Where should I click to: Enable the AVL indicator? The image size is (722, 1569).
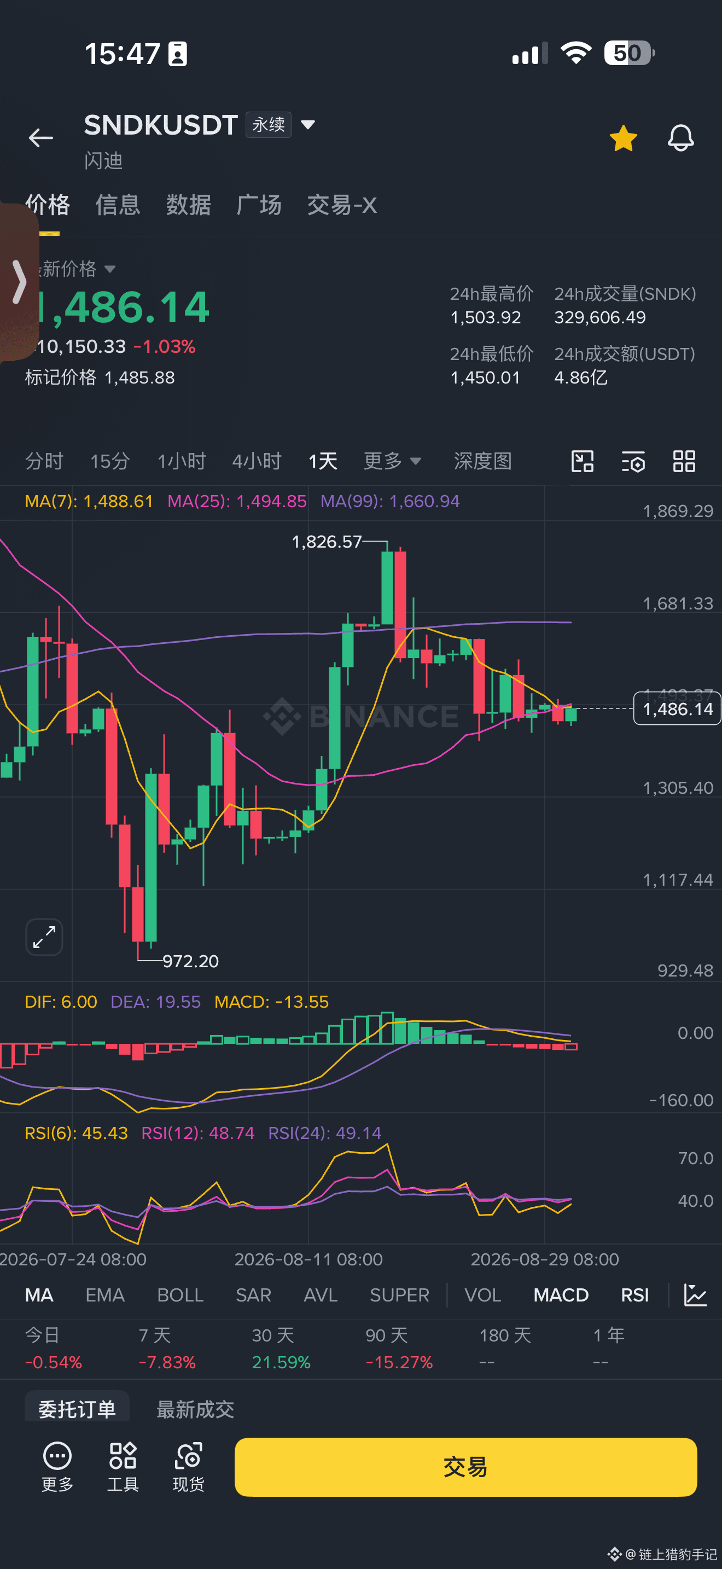coord(320,1295)
